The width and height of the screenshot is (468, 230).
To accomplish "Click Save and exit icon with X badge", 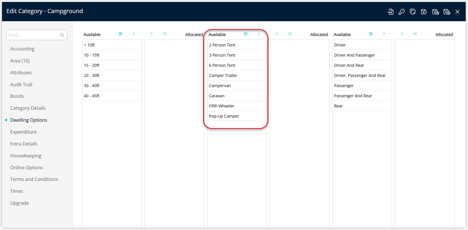I will 447,12.
